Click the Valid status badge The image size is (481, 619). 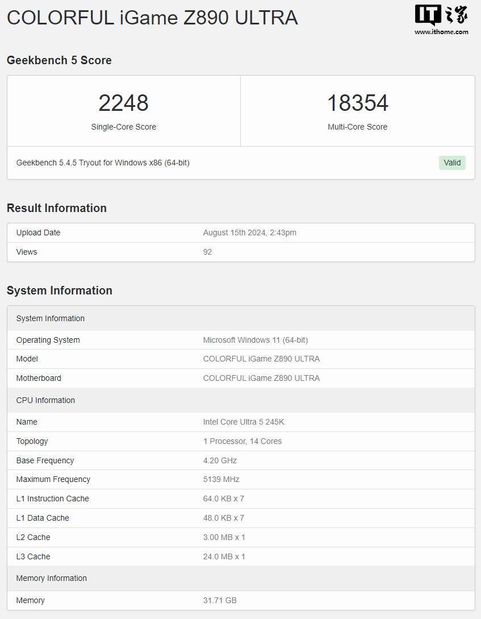[452, 163]
